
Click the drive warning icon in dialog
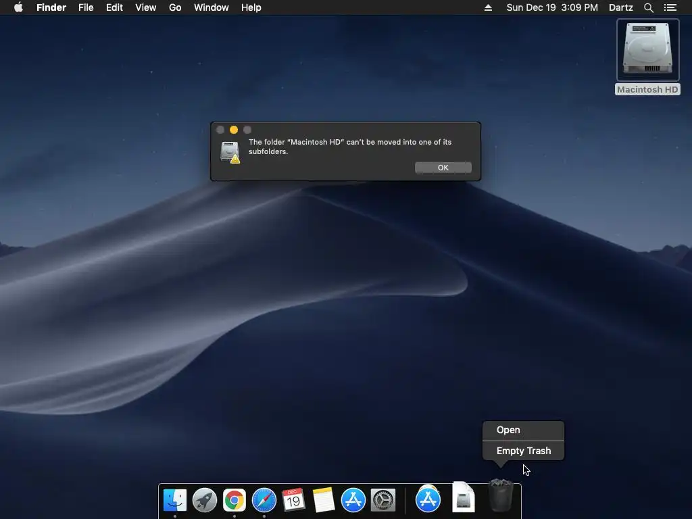[230, 153]
